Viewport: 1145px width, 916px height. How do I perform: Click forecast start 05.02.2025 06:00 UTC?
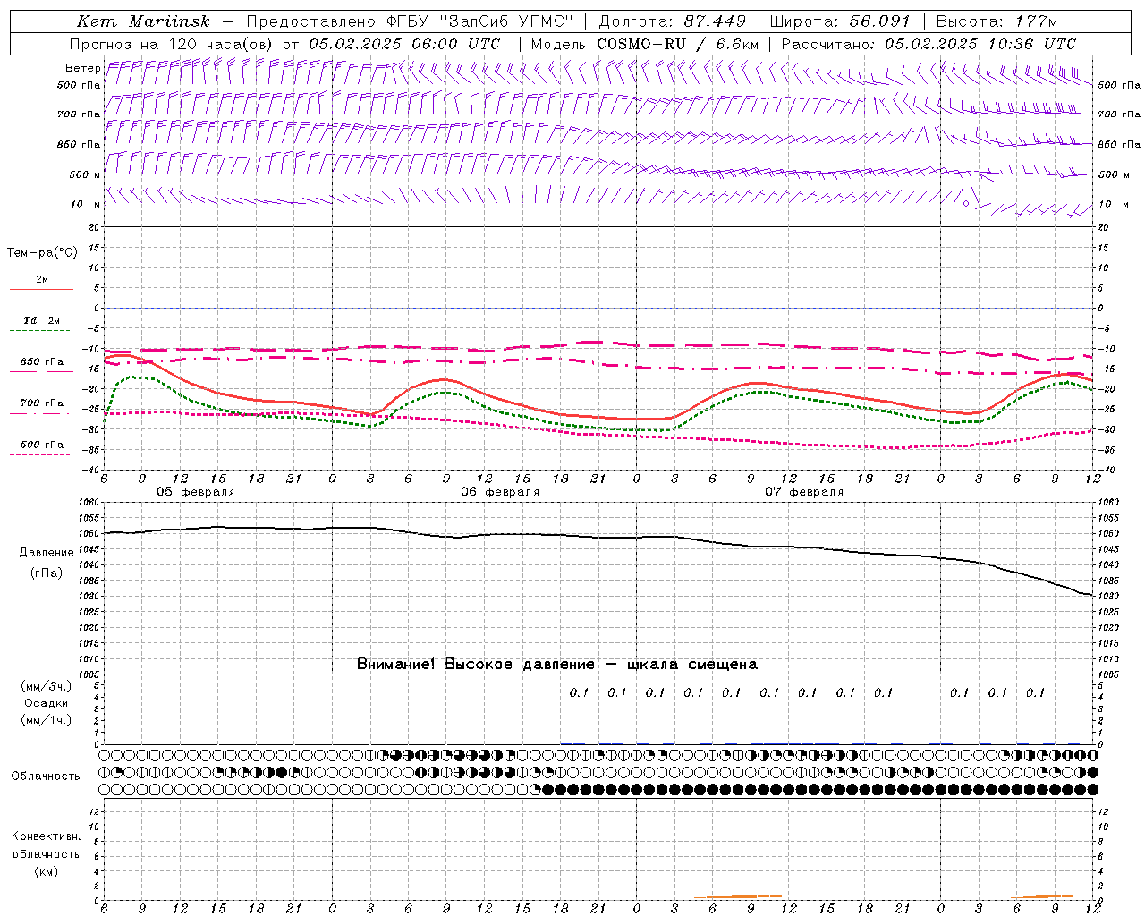(x=404, y=44)
